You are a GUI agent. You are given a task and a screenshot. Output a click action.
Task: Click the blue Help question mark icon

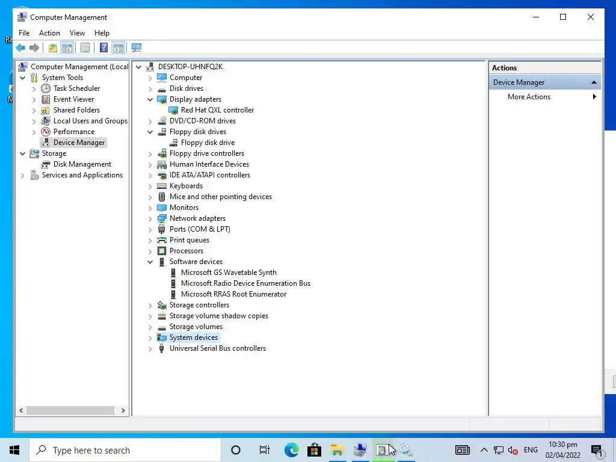[103, 48]
